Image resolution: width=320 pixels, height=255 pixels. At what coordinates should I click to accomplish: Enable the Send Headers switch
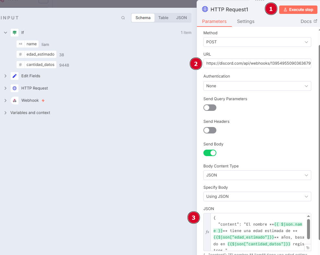[210, 130]
